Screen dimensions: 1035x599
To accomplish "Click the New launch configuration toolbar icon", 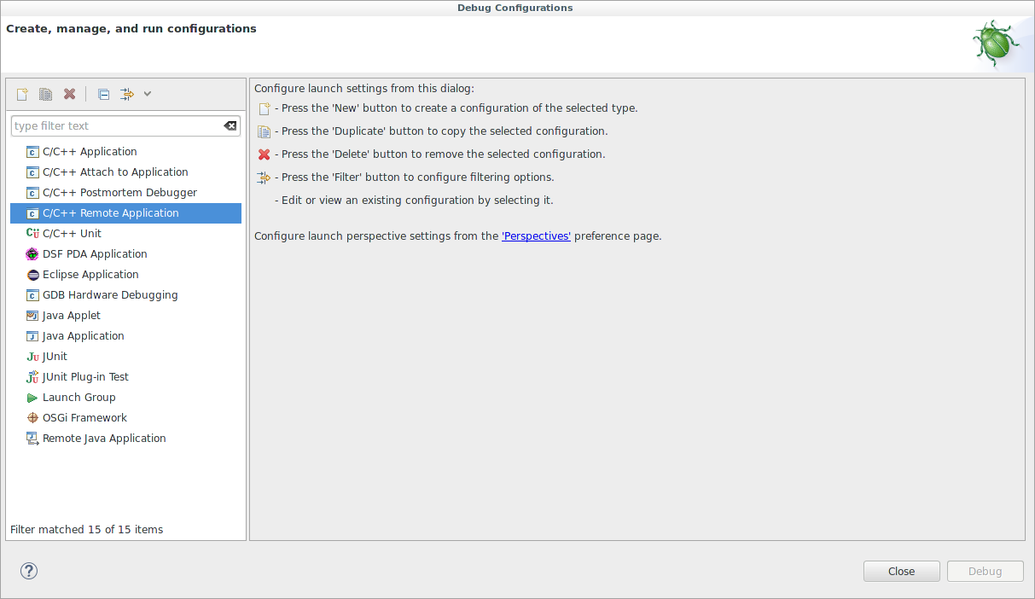I will (22, 94).
